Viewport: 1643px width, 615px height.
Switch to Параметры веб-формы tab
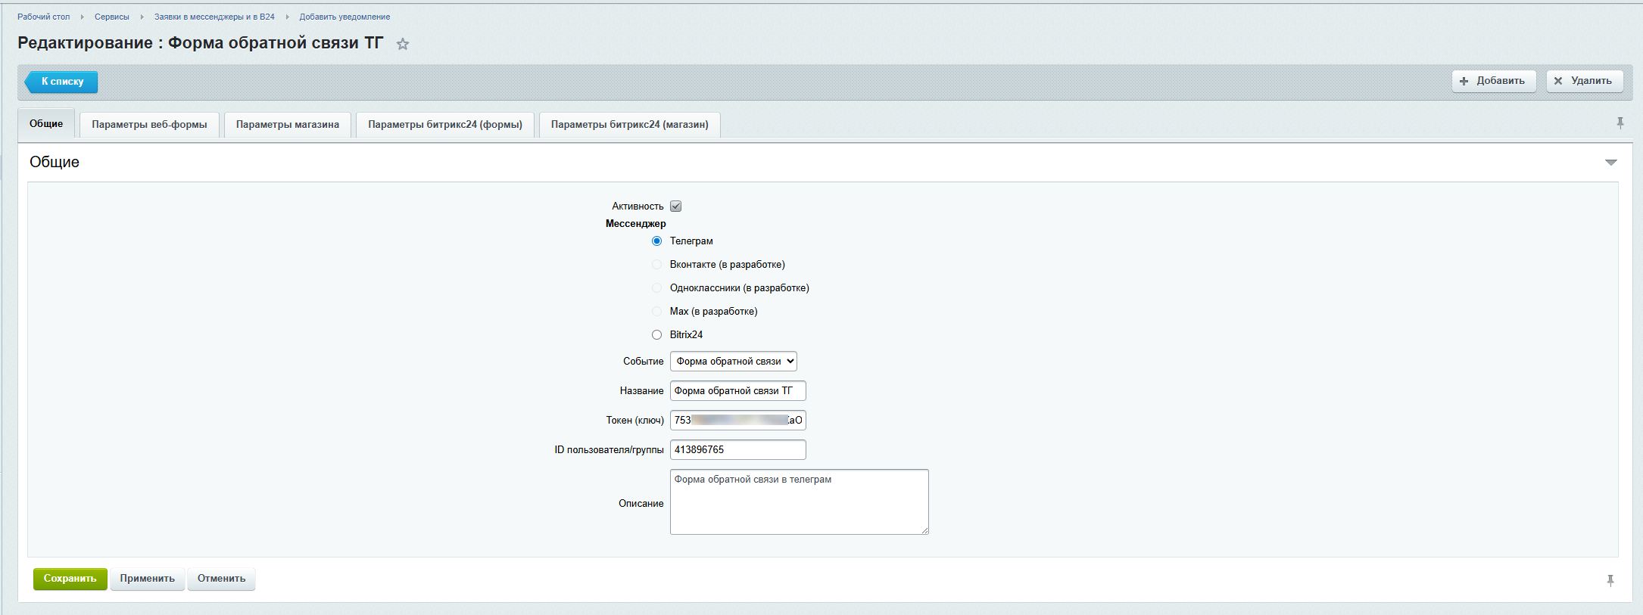point(149,125)
